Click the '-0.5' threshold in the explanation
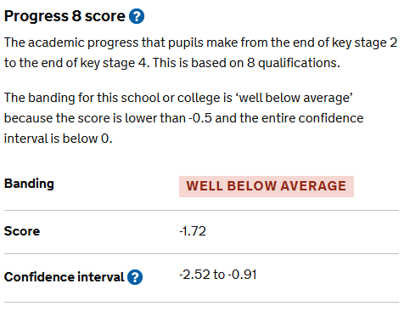The height and width of the screenshot is (312, 410). click(x=200, y=118)
